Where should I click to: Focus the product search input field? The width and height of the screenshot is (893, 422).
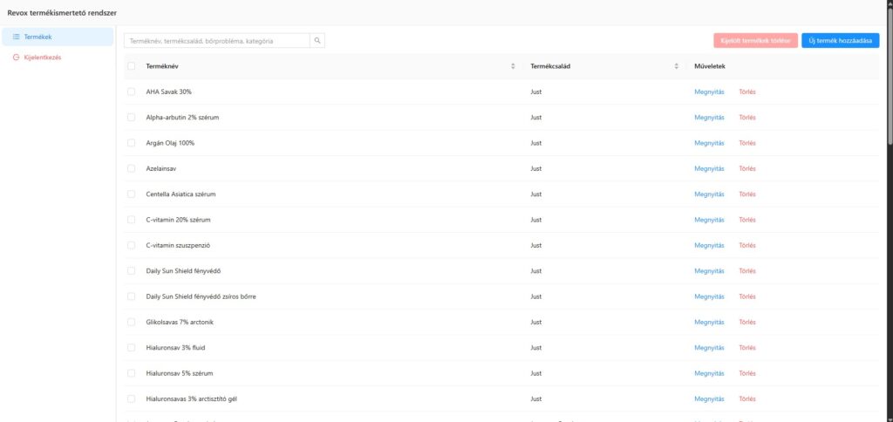pos(216,40)
